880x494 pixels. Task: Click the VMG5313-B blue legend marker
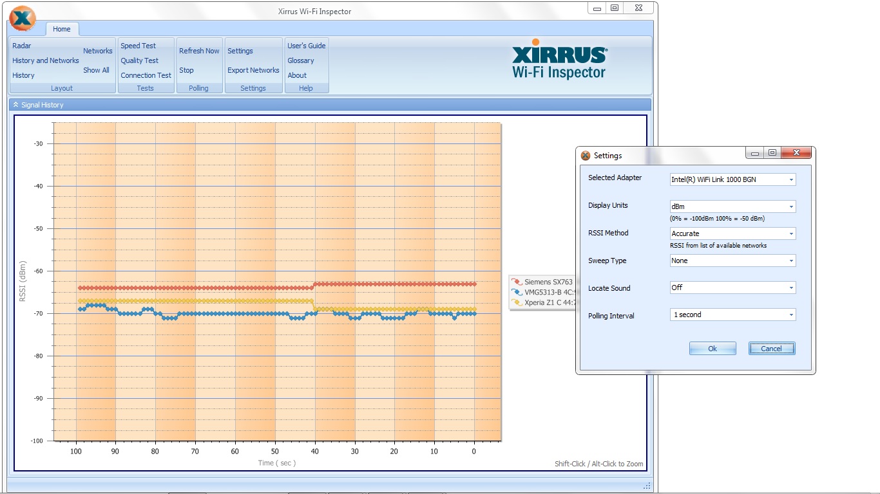point(517,292)
